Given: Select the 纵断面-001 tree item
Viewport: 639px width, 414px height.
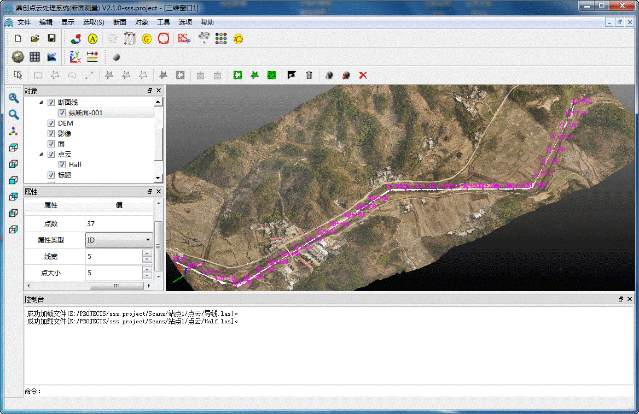Looking at the screenshot, I should tap(86, 113).
